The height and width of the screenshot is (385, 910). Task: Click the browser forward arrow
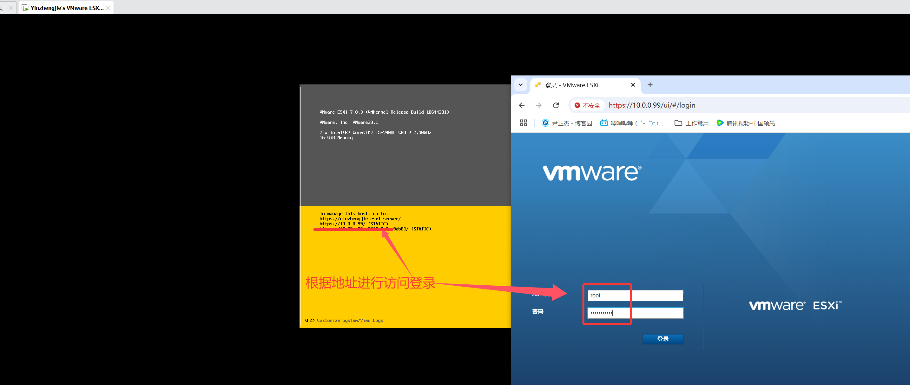[x=538, y=105]
